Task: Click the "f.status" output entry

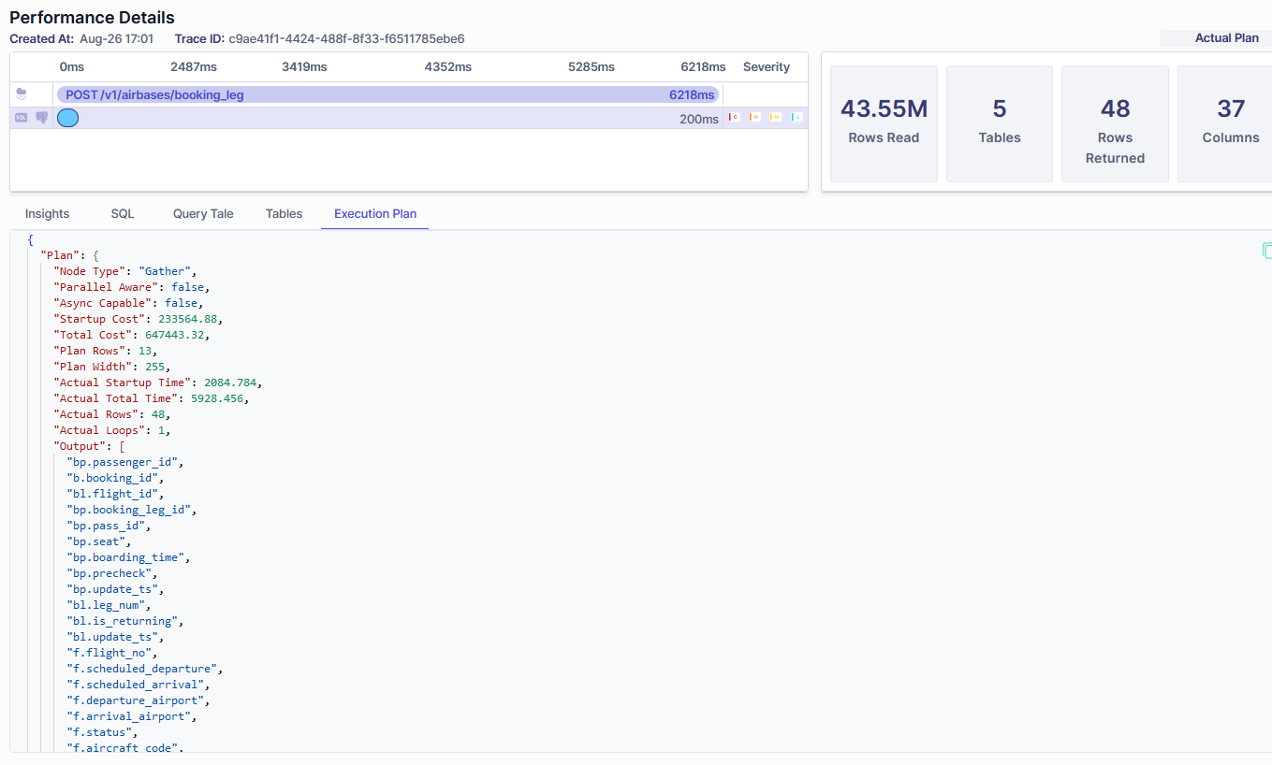Action: click(x=102, y=732)
